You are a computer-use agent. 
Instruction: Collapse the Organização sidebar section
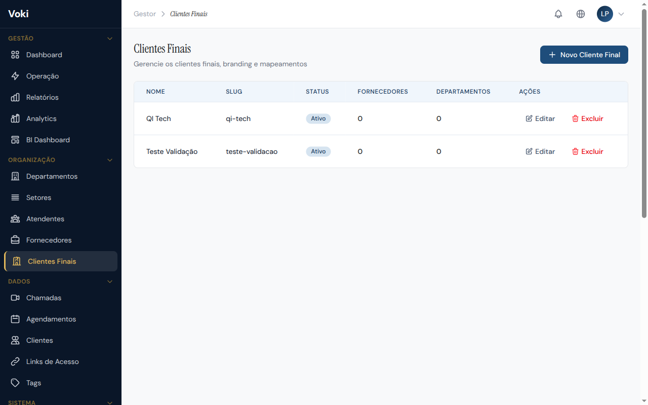tap(110, 160)
